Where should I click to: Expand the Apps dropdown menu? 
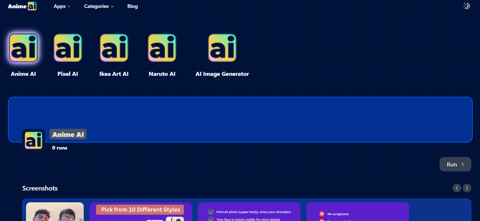tap(62, 6)
